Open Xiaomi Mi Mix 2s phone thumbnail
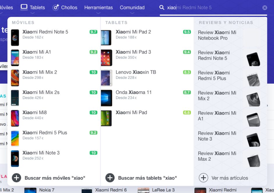 15,98
